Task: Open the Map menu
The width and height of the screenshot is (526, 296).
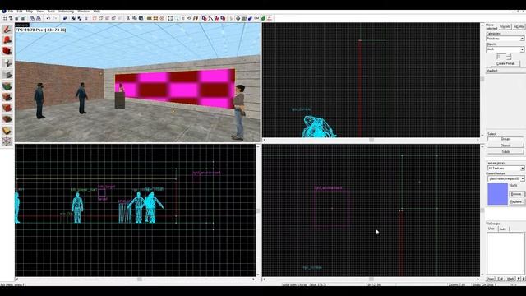Action: pyautogui.click(x=30, y=12)
